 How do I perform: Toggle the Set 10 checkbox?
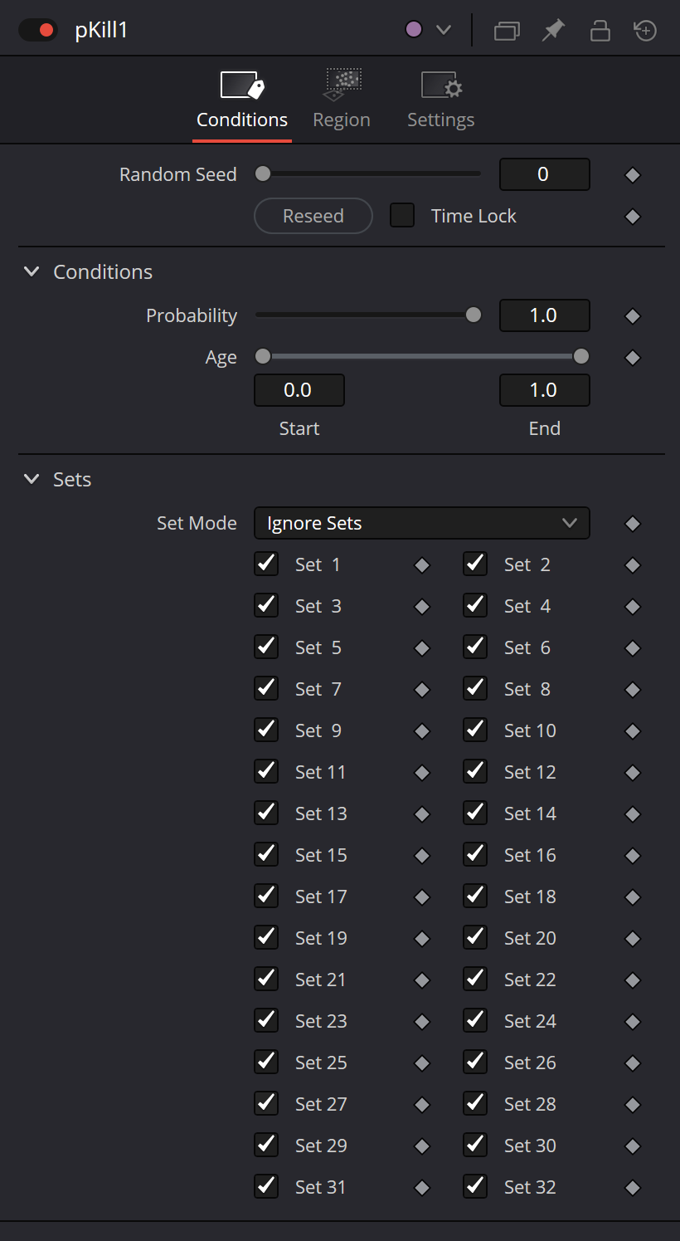point(475,730)
